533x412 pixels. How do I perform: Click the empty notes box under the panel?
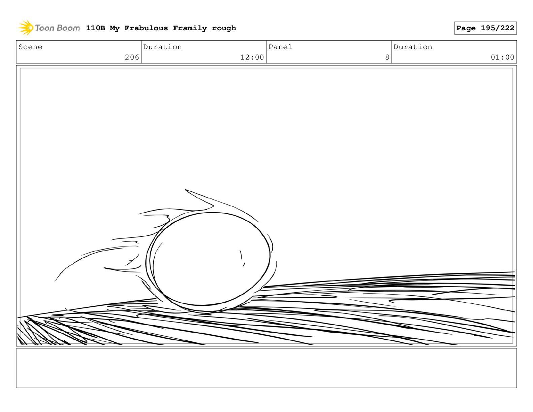(266, 368)
